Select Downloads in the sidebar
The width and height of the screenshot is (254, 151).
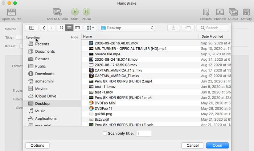(45, 74)
